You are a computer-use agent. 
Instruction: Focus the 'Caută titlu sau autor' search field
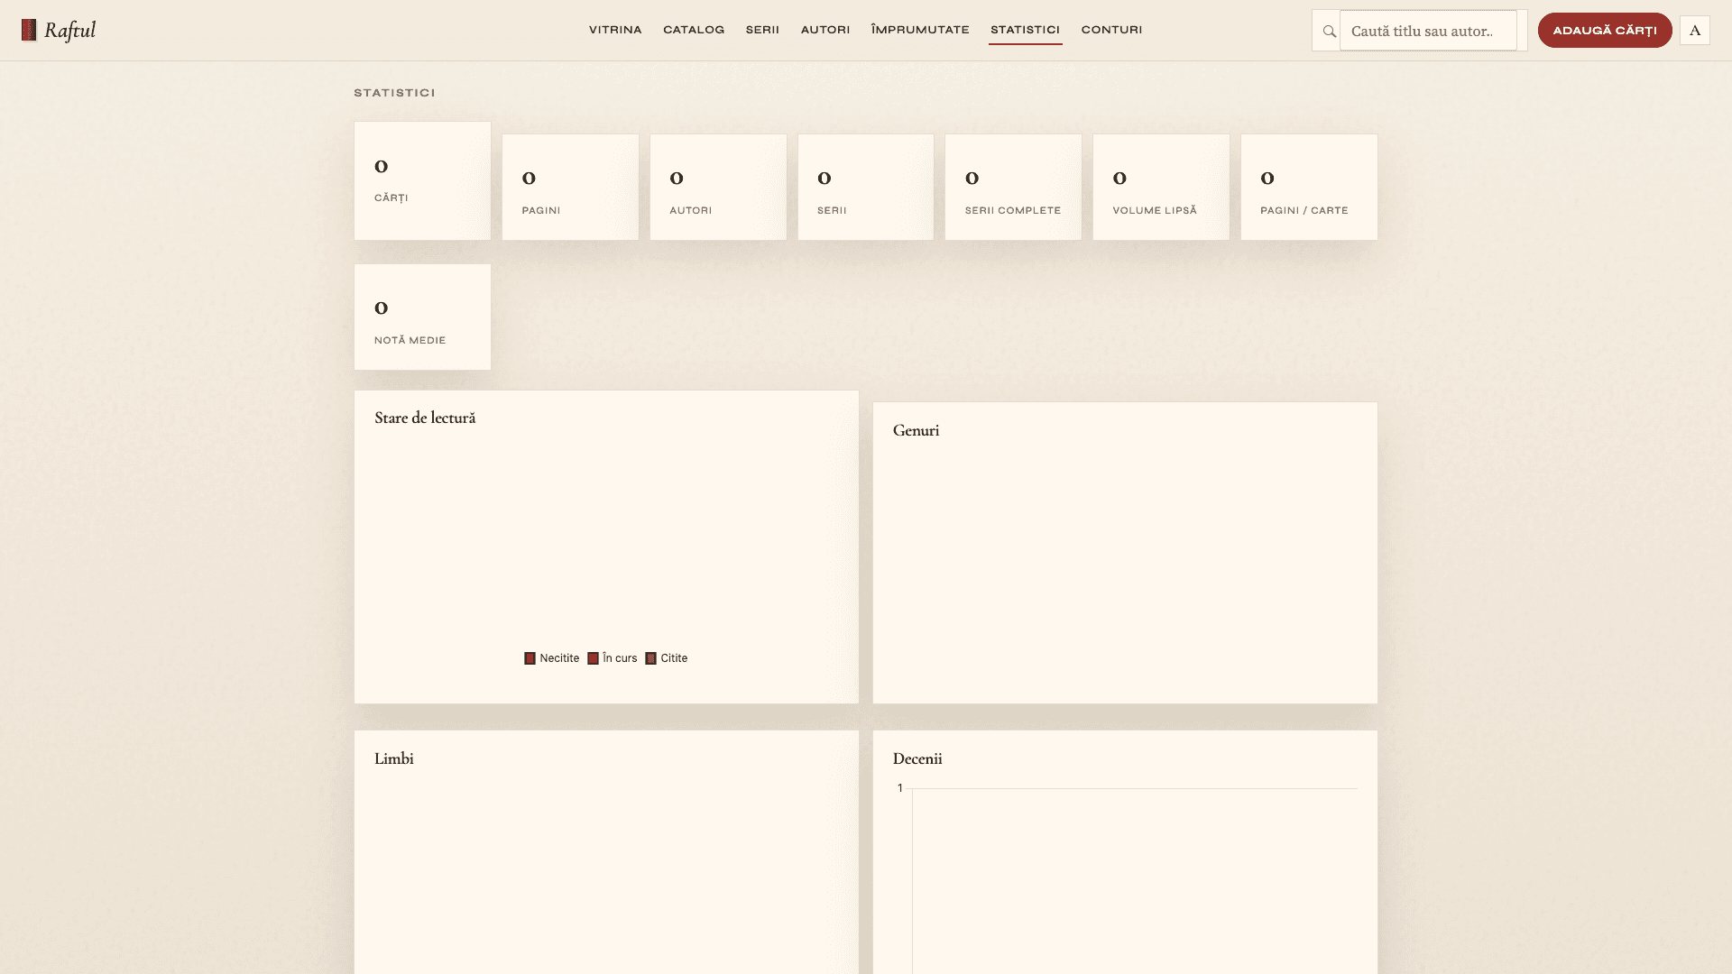click(1428, 31)
